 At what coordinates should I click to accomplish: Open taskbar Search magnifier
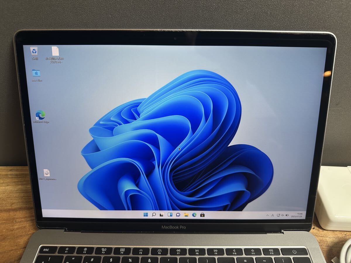pos(154,215)
